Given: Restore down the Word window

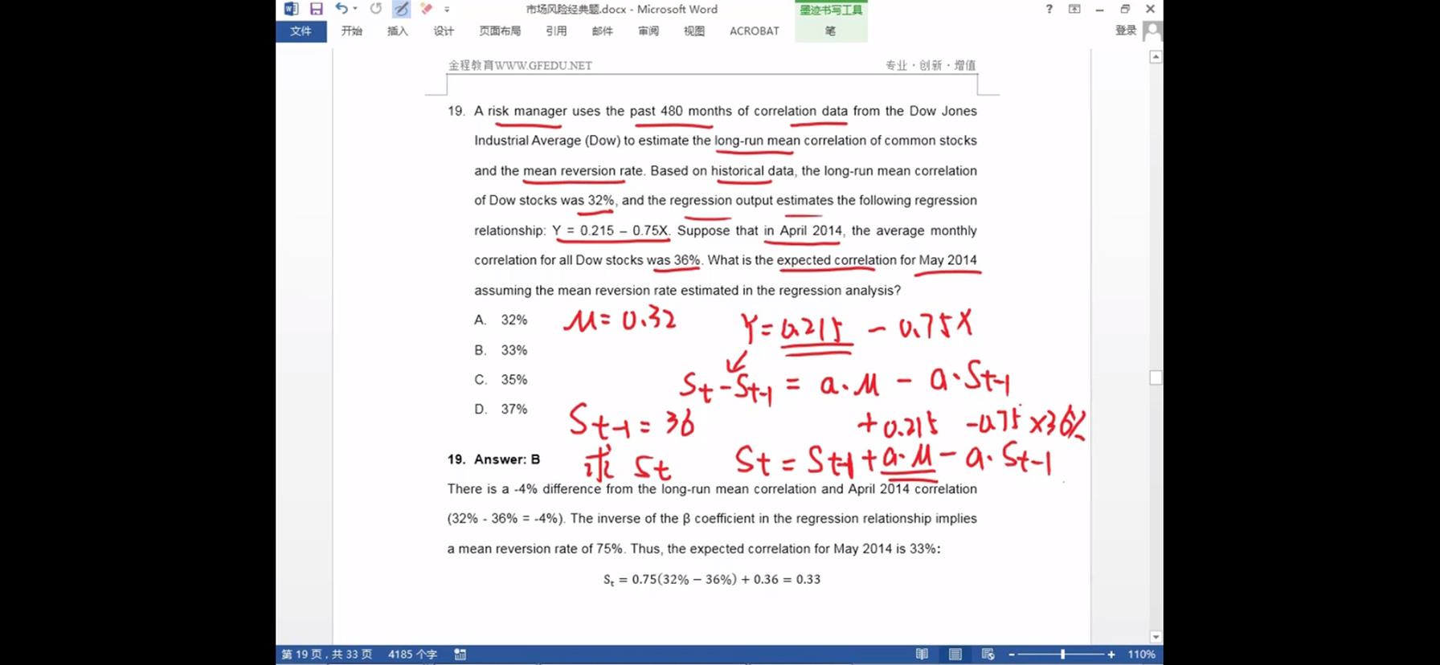Looking at the screenshot, I should 1125,9.
